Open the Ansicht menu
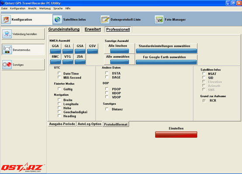This screenshot has height=174, width=242. click(x=32, y=8)
